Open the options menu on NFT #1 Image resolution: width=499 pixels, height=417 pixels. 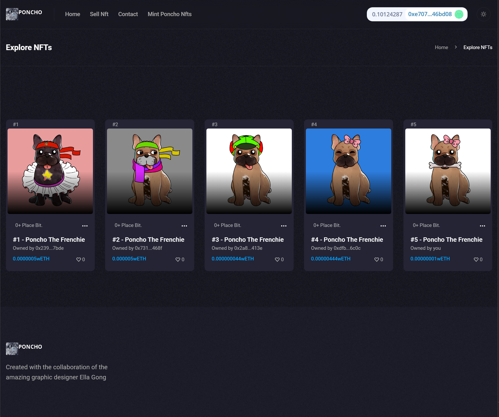[85, 226]
